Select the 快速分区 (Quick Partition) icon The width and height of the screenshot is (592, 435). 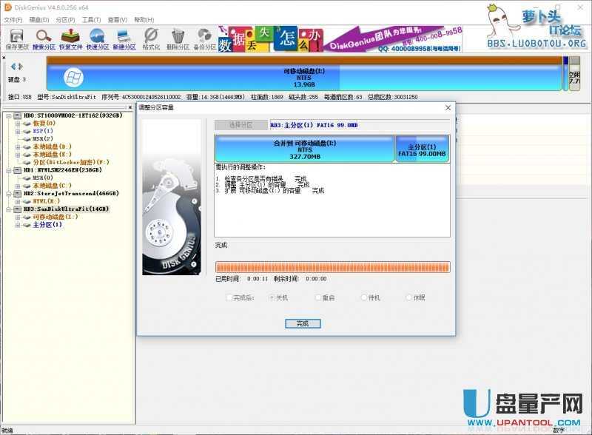(x=97, y=38)
